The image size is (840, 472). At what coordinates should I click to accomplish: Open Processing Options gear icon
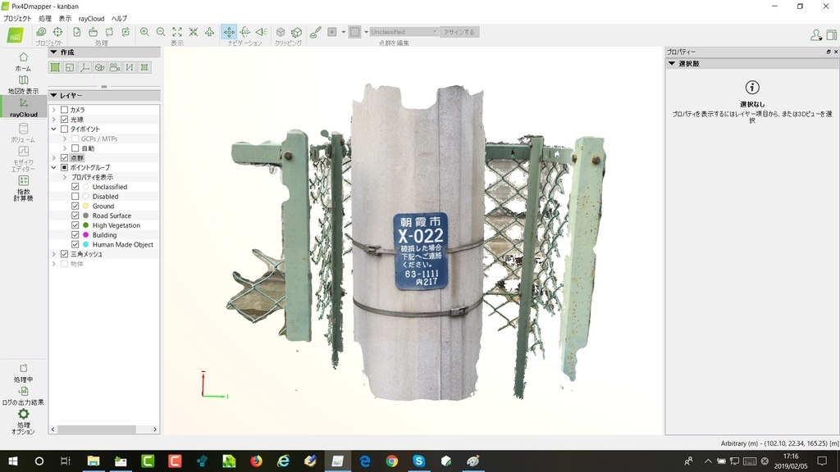coord(23,421)
